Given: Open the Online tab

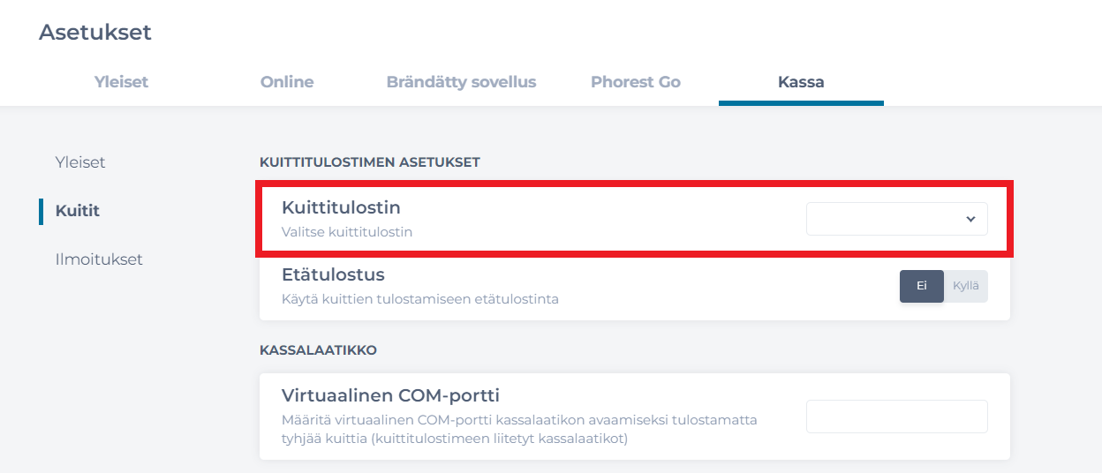Looking at the screenshot, I should point(287,82).
